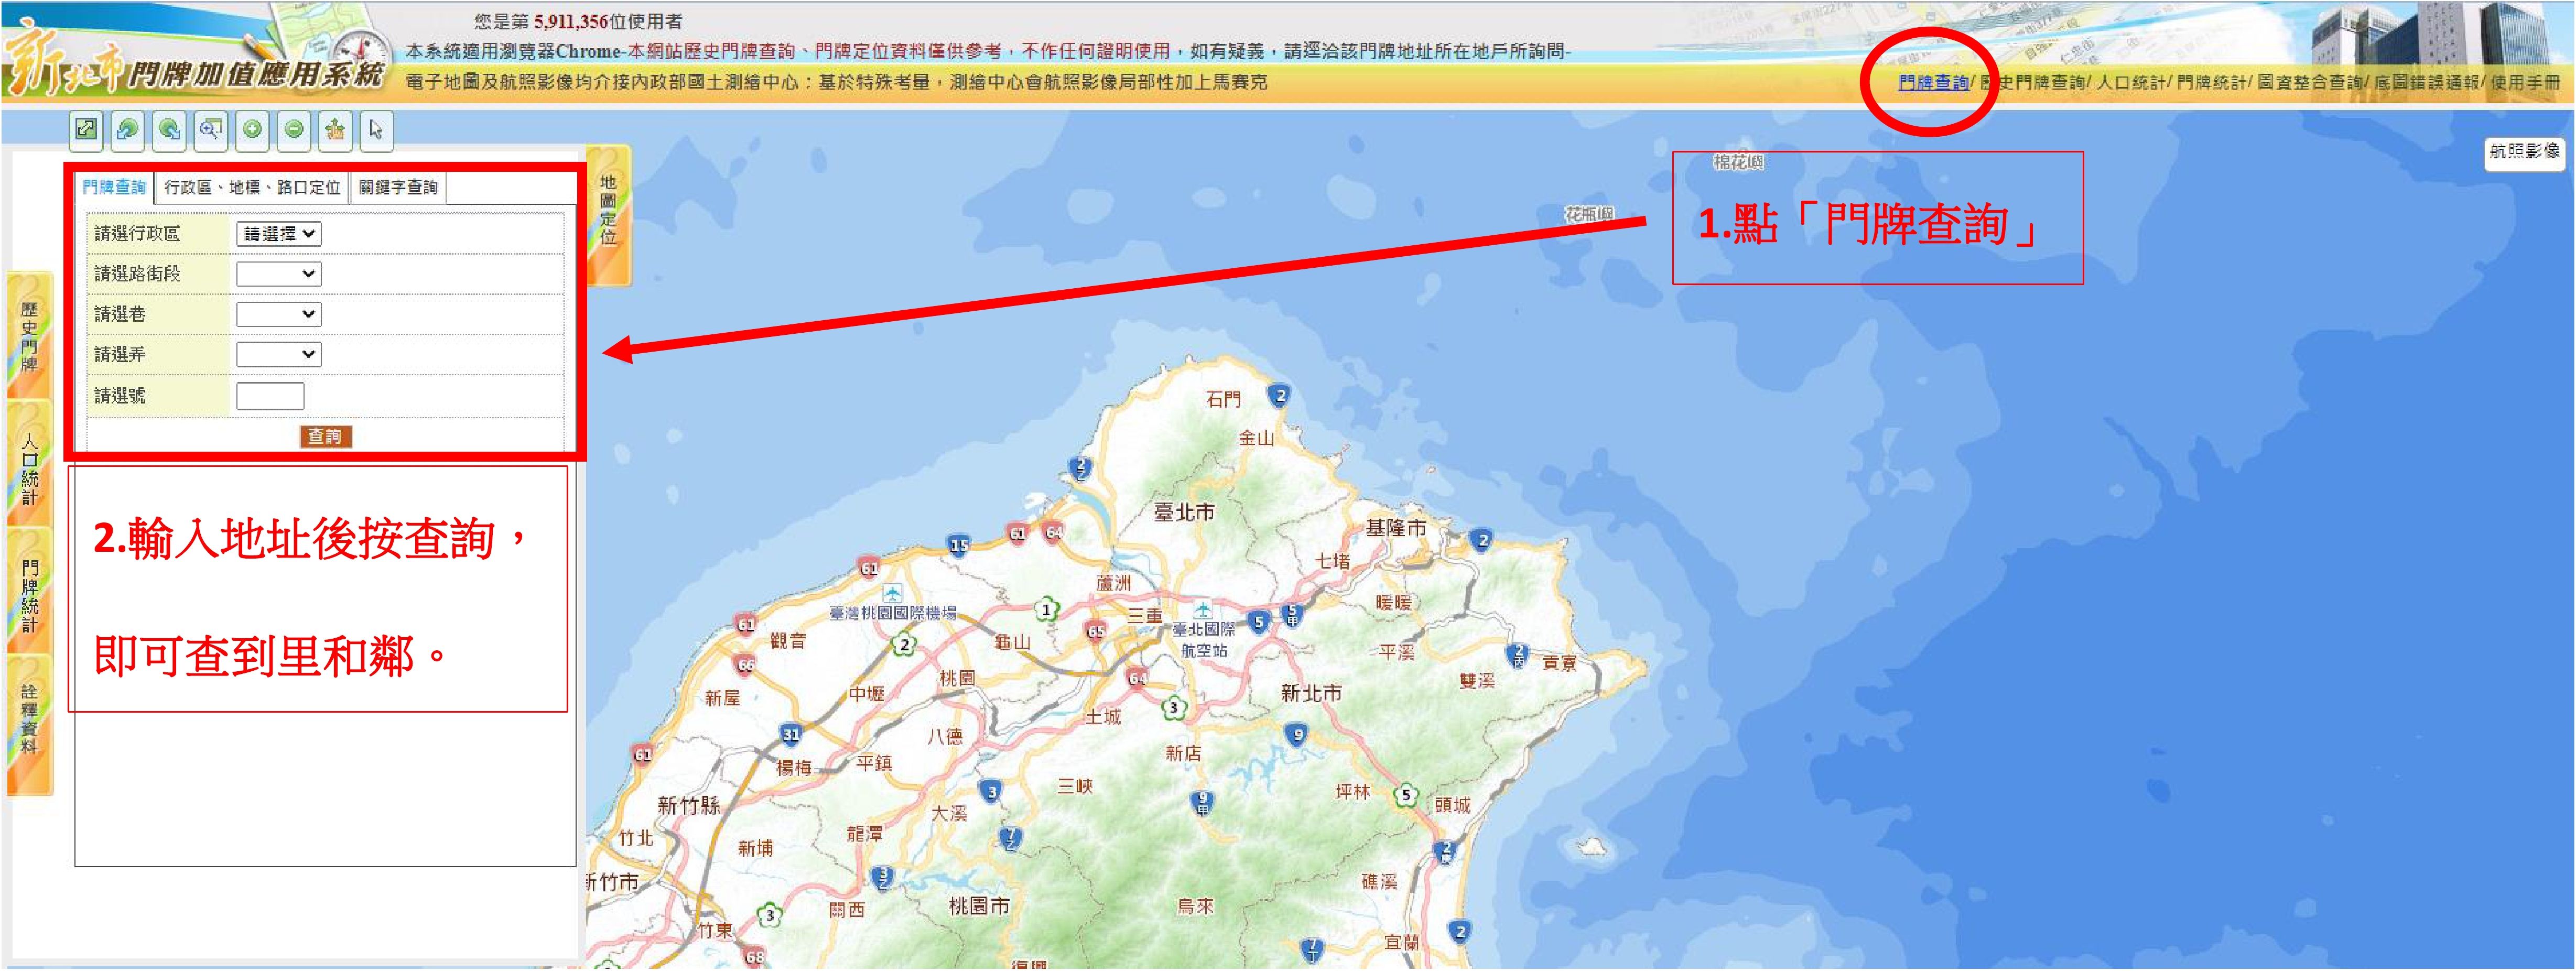Select the zoom-to-box magnifier tool
This screenshot has height=971, width=2576.
click(211, 130)
